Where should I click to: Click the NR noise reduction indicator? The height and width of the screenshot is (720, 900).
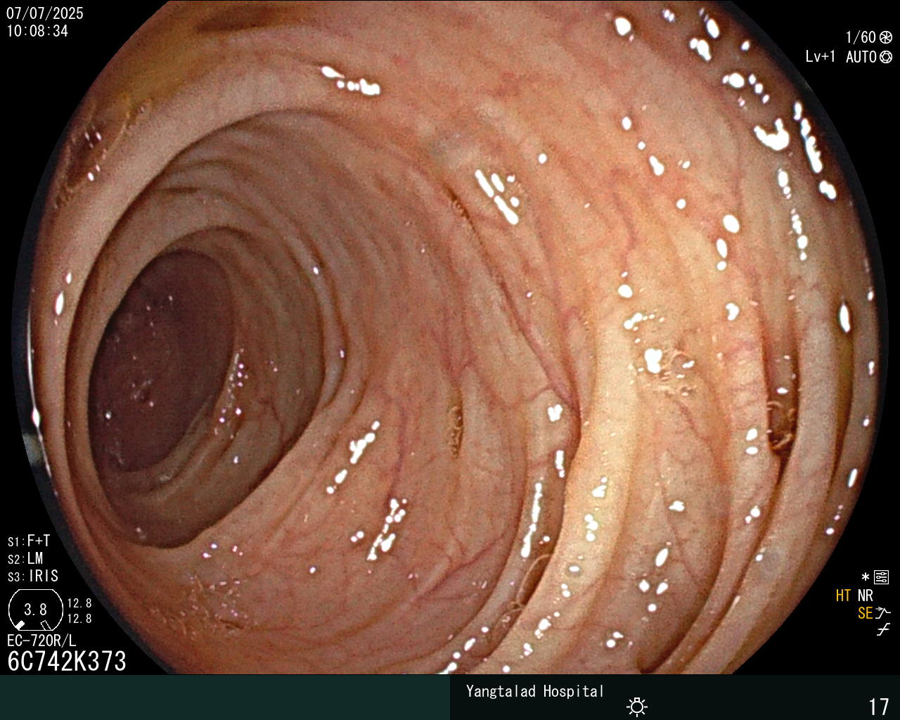click(866, 596)
